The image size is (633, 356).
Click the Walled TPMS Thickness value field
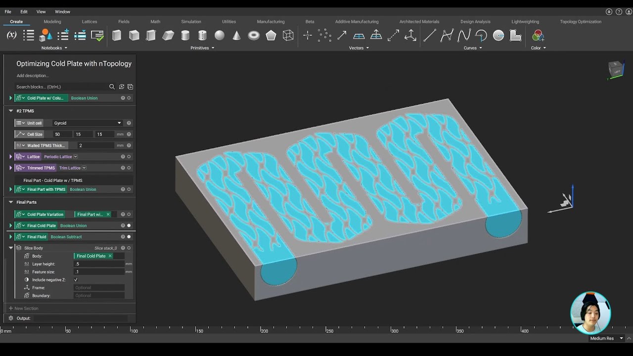[x=95, y=145]
